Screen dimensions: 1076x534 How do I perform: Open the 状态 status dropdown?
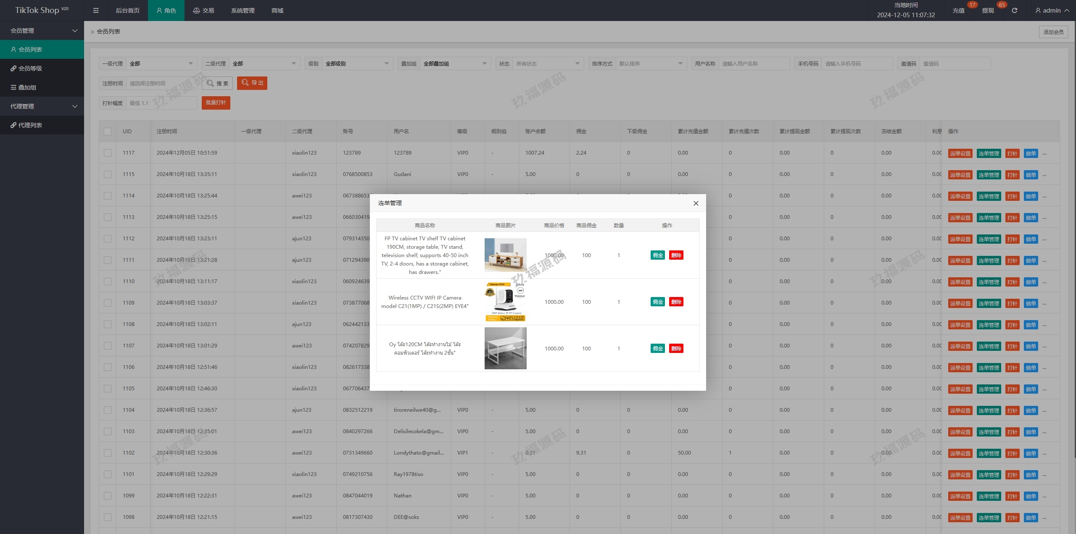point(548,63)
